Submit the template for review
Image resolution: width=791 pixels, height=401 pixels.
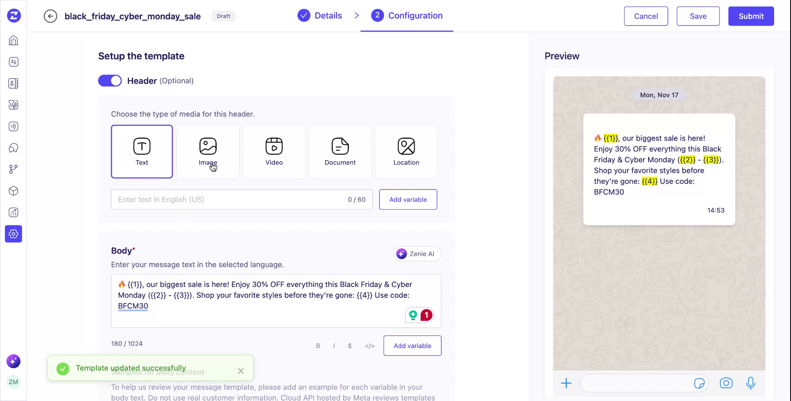tap(751, 16)
